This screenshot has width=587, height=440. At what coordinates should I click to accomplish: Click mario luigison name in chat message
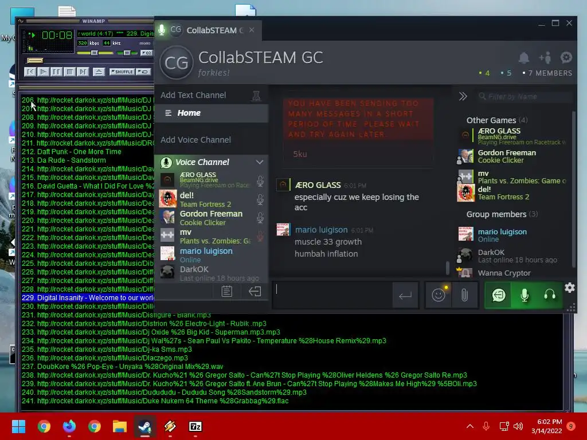pos(321,230)
